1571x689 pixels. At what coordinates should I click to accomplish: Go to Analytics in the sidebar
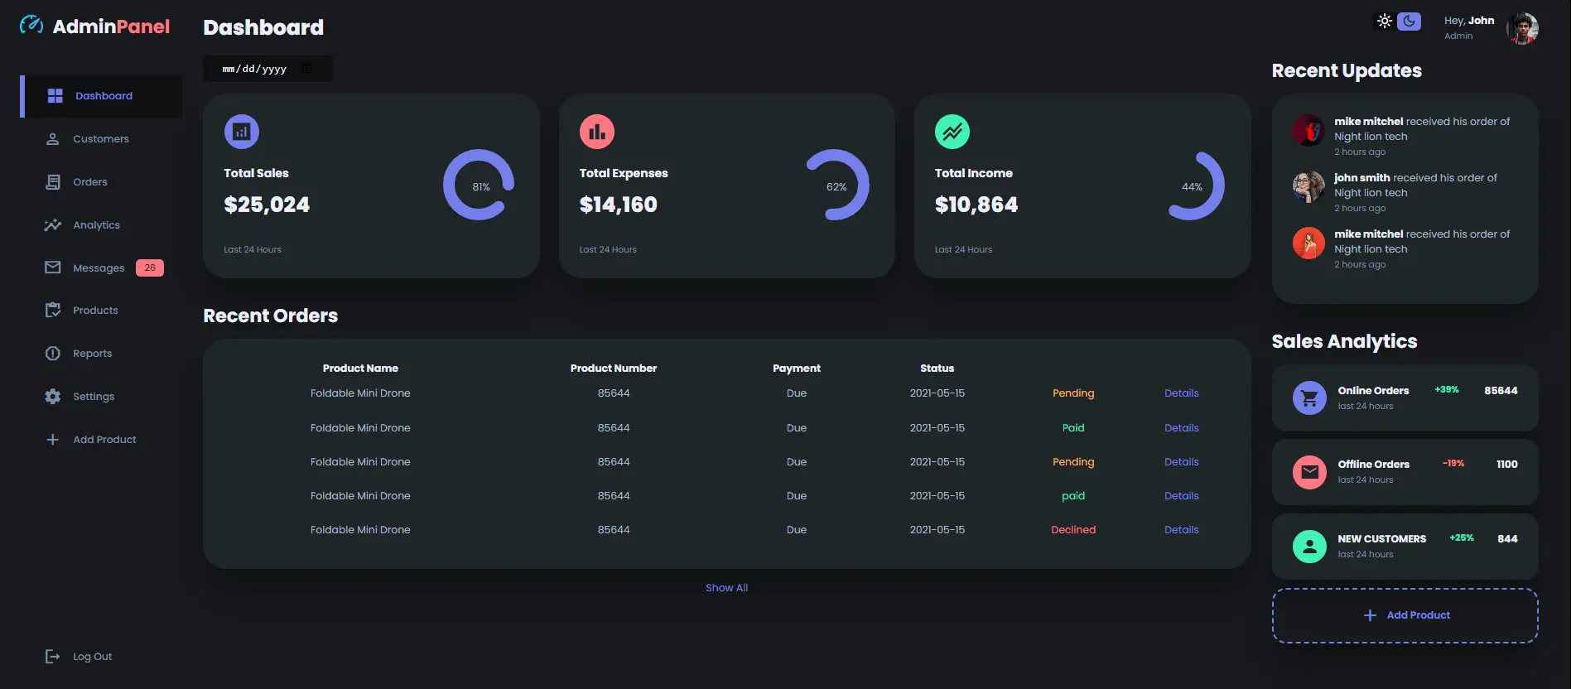(x=96, y=225)
